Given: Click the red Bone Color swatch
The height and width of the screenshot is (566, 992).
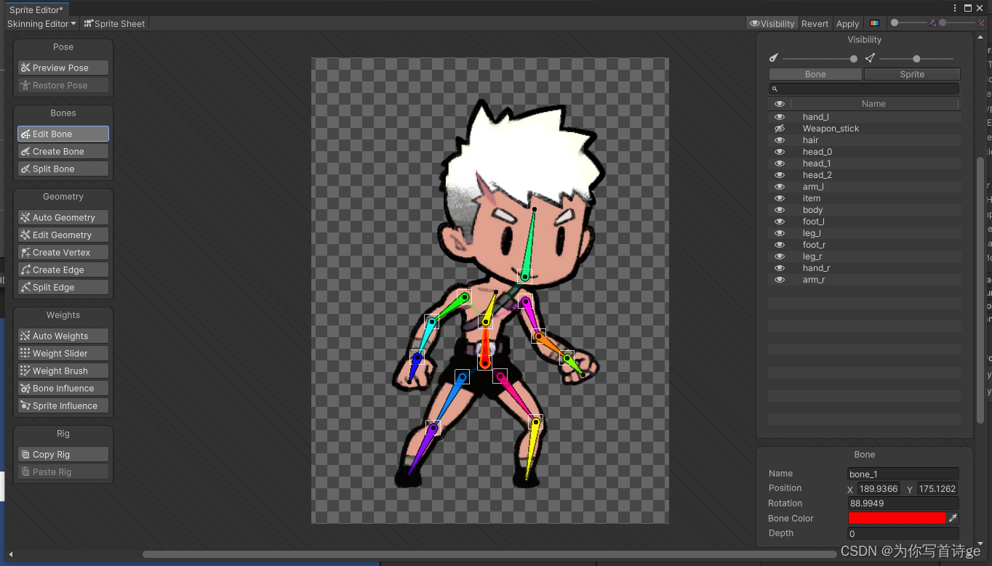Looking at the screenshot, I should (897, 518).
